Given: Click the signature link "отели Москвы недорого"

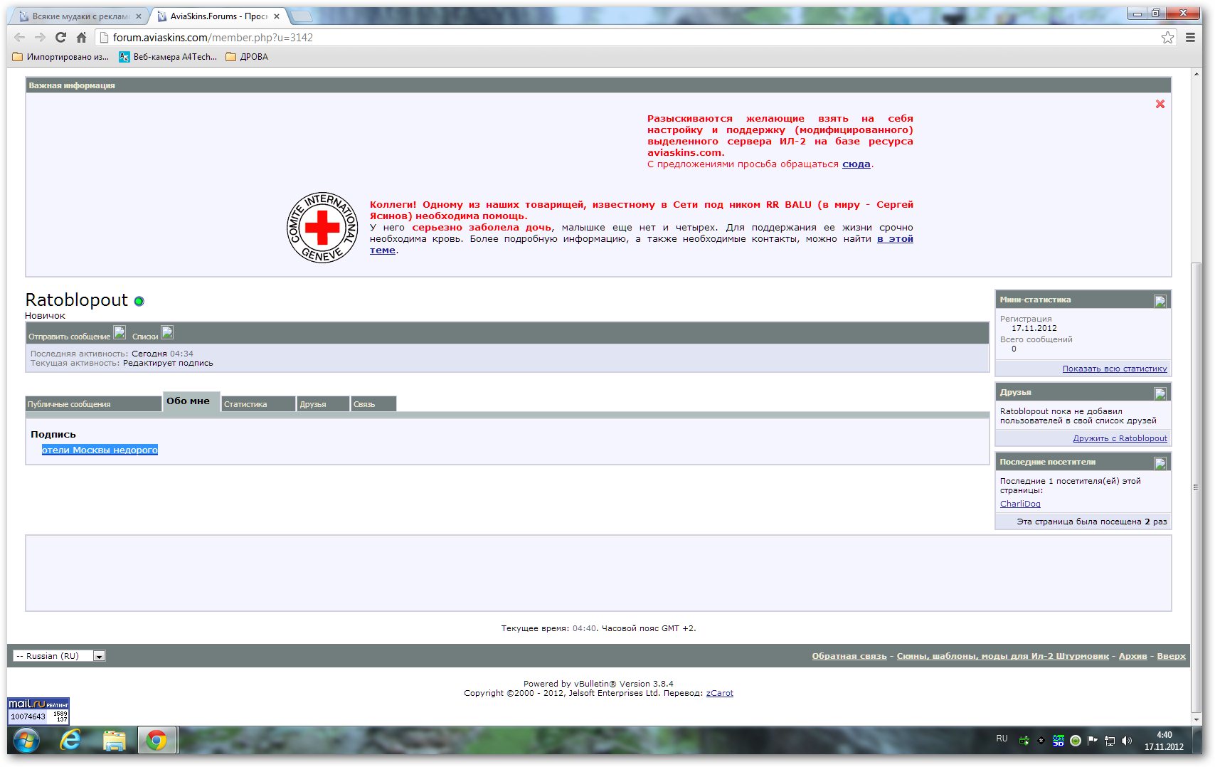Looking at the screenshot, I should tap(100, 450).
